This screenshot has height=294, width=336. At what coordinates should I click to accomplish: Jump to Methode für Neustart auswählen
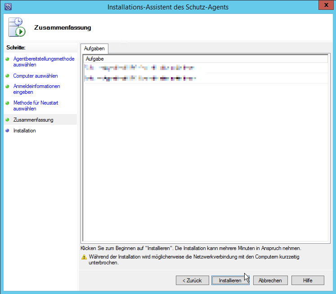[x=36, y=105]
